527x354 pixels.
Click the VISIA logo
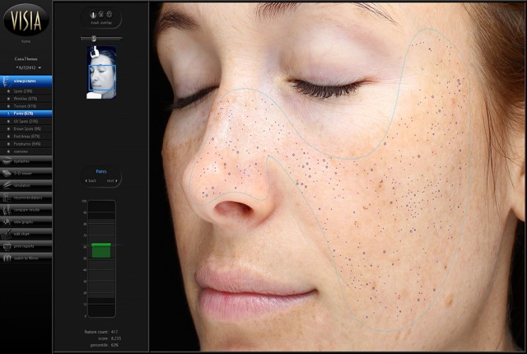(x=26, y=18)
